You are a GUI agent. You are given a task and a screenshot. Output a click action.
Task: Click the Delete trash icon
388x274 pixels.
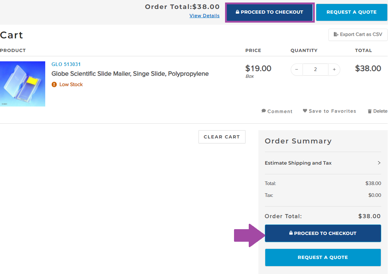point(370,111)
